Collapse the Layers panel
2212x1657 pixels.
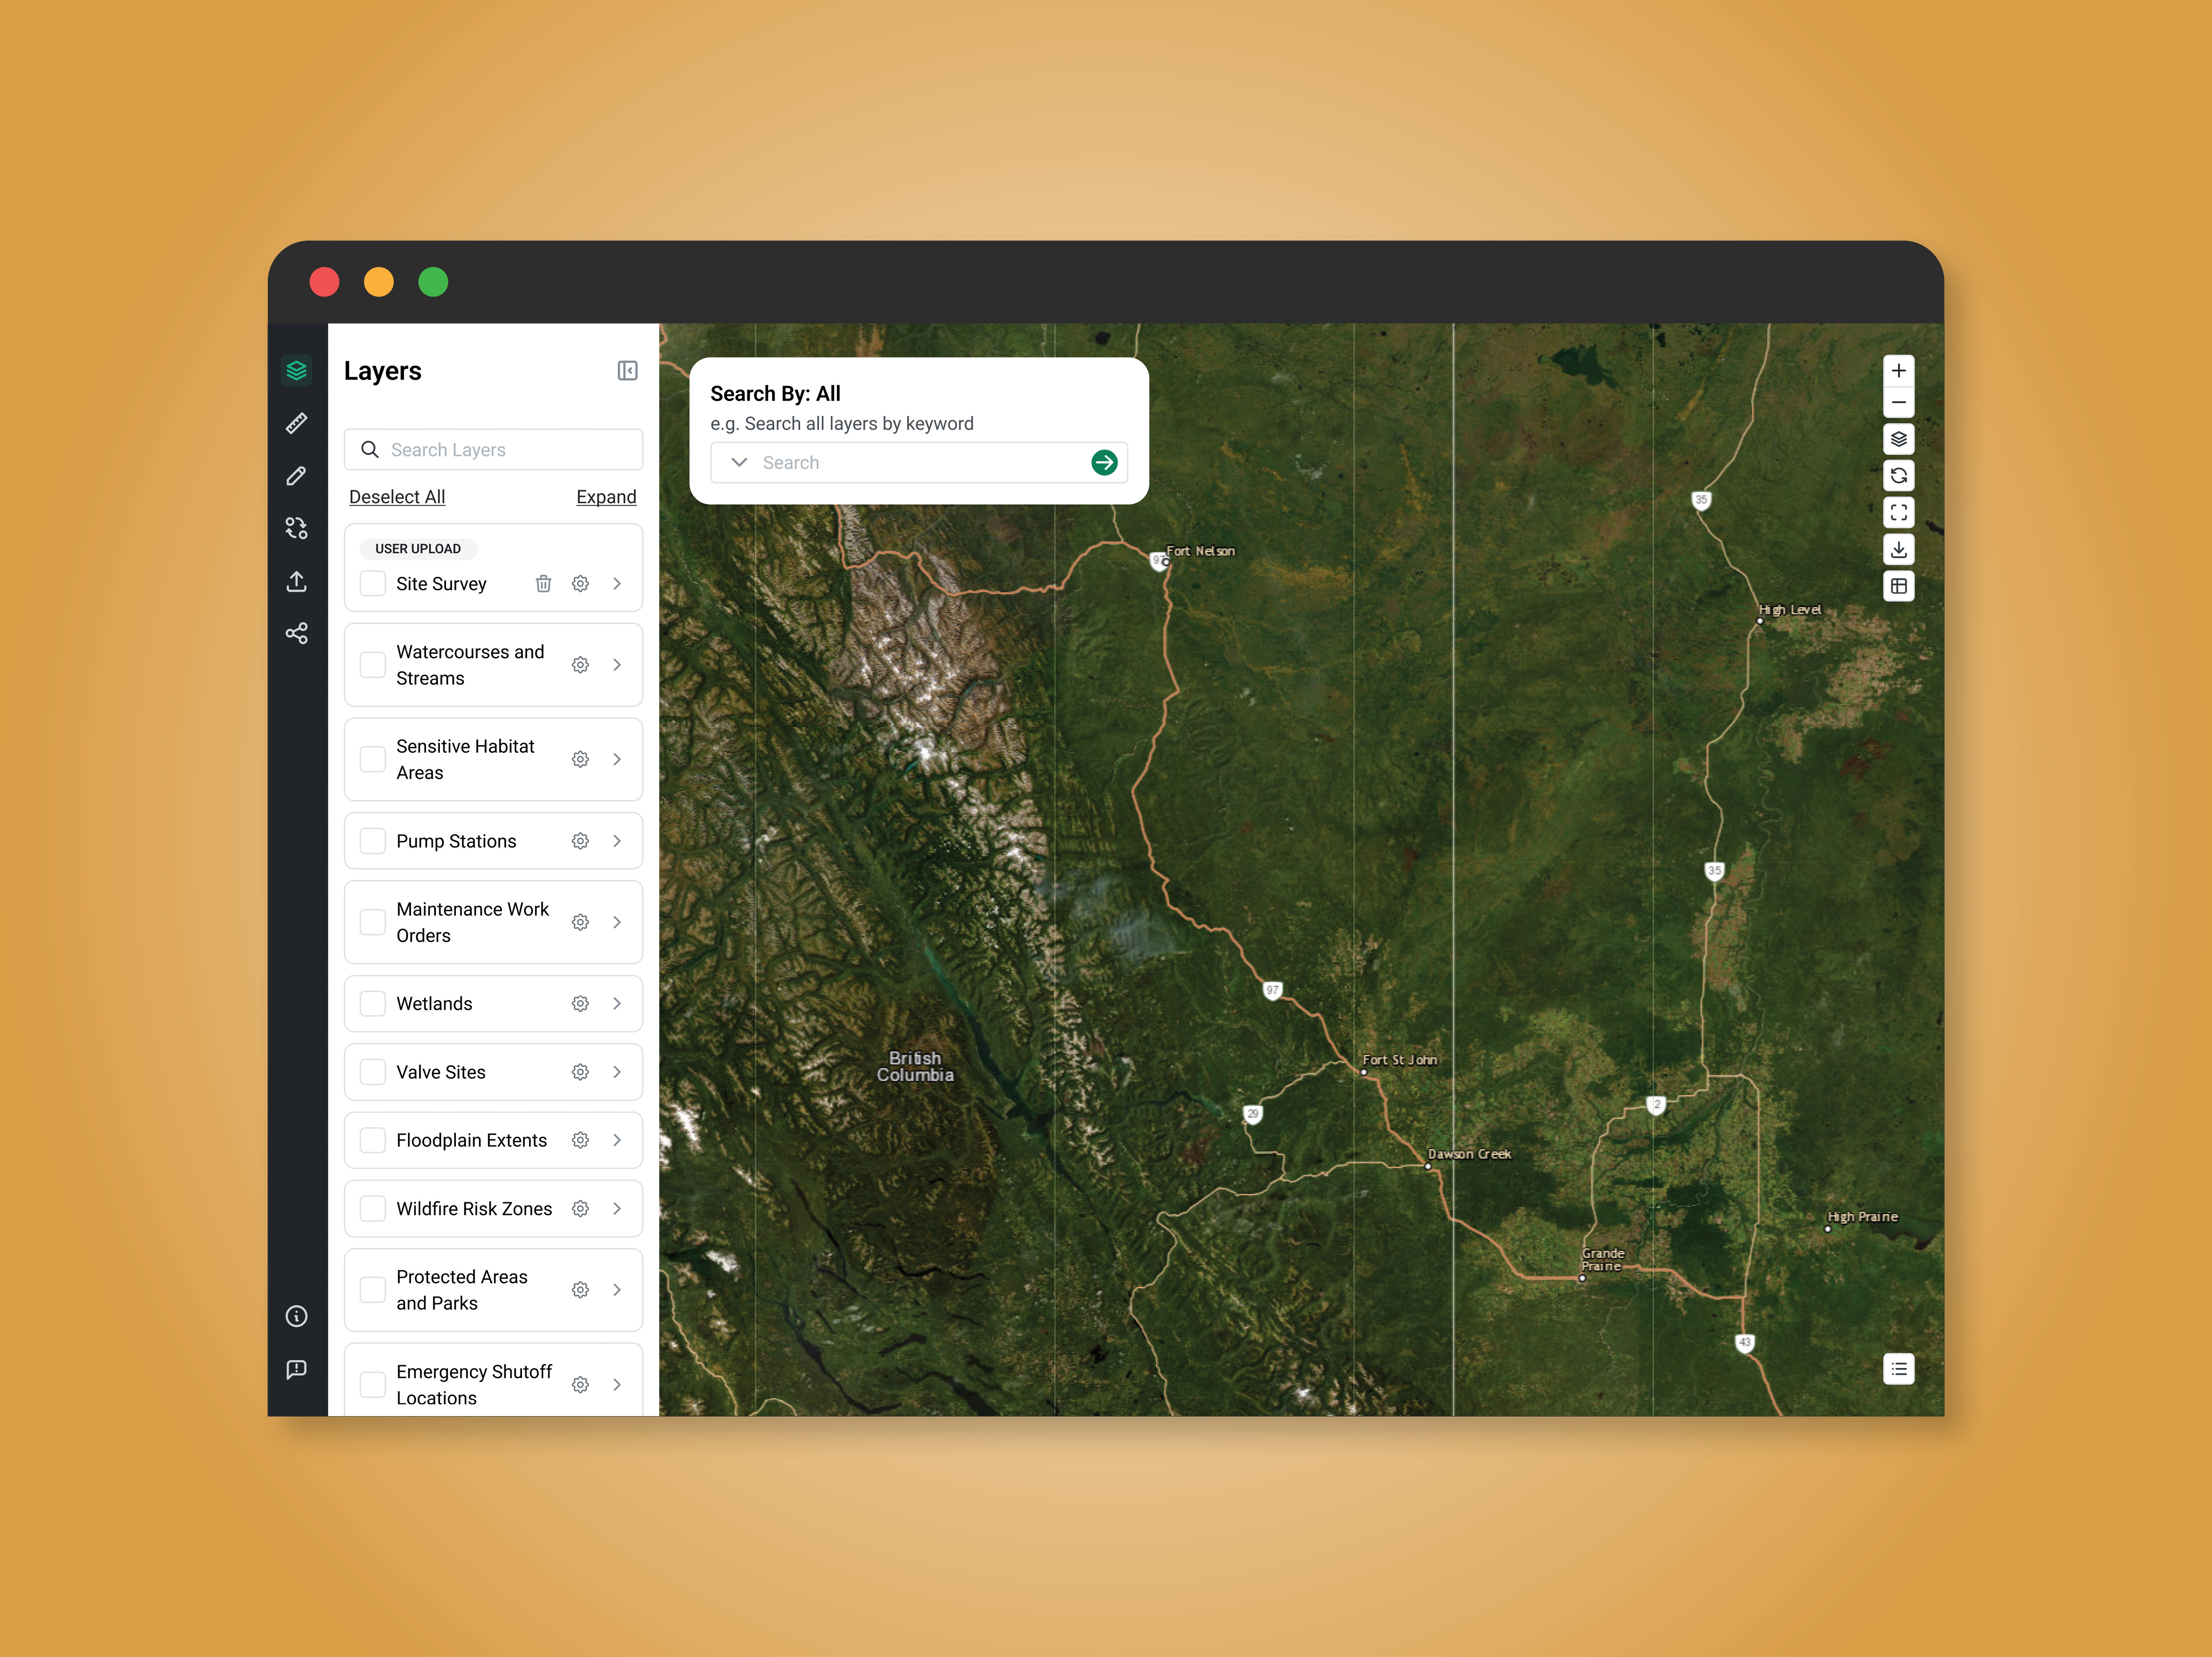627,371
